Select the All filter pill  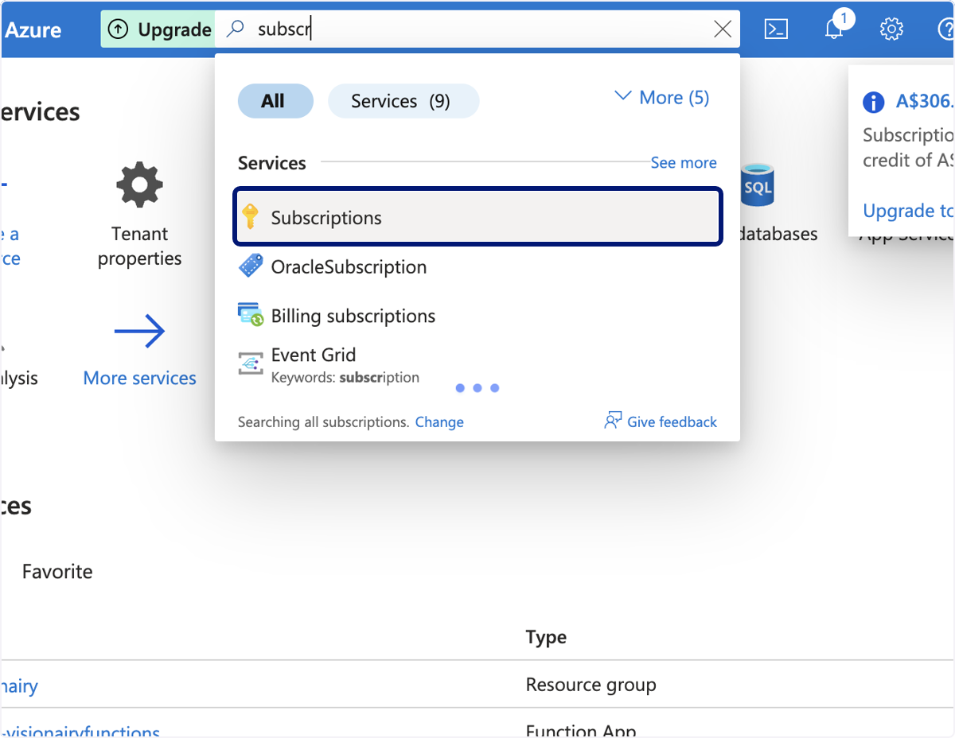pyautogui.click(x=275, y=101)
